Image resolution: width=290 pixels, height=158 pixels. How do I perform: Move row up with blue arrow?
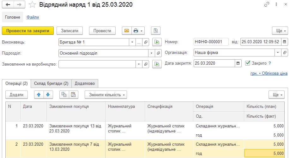(x=39, y=95)
